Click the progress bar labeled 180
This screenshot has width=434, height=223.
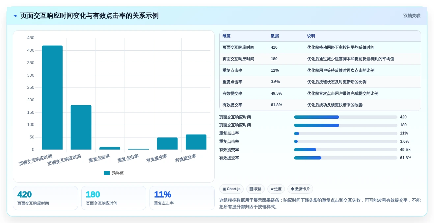pyautogui.click(x=346, y=125)
